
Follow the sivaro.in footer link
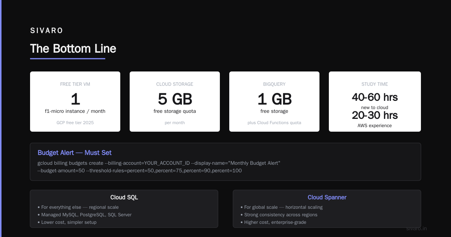[416, 228]
